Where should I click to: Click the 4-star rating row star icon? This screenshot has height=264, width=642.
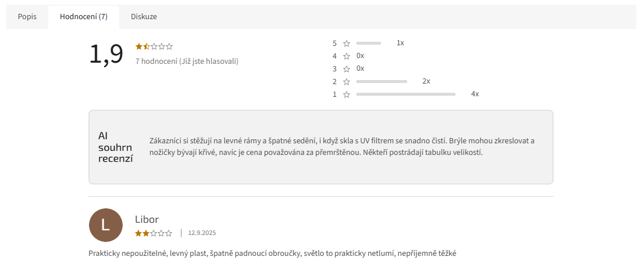(x=347, y=56)
